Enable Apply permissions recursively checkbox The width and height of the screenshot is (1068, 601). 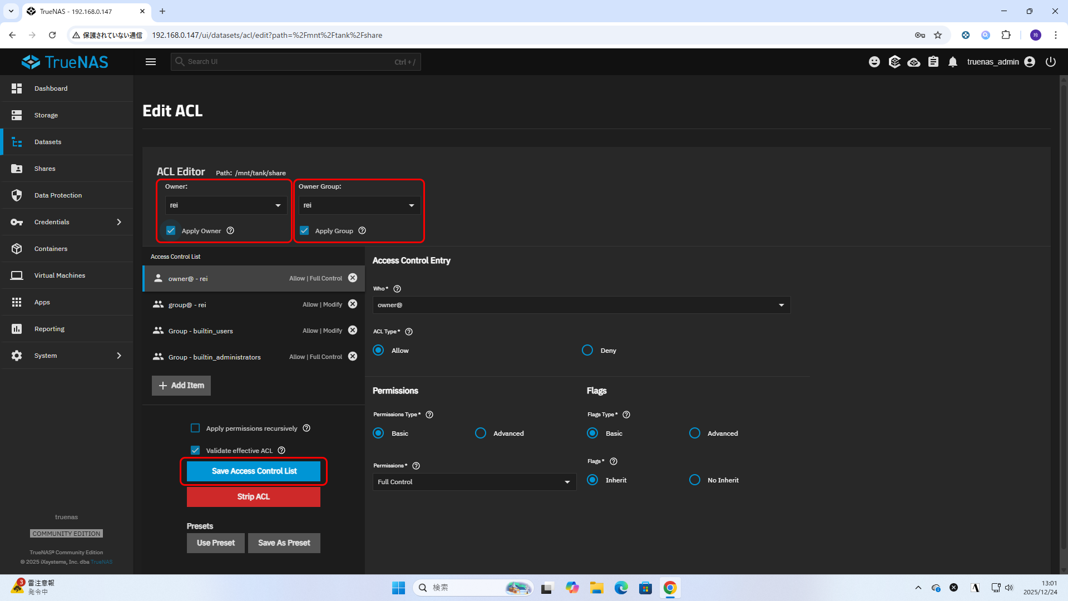[195, 428]
